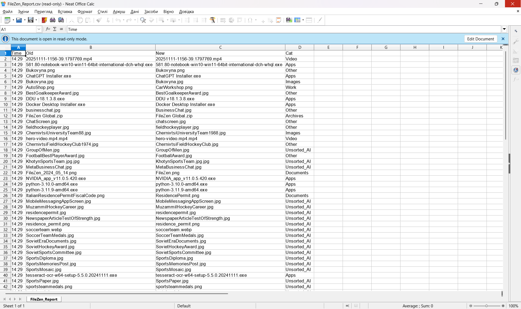Click the Sum icon on the formula bar
Viewport: 521px width, 309px height.
(x=55, y=29)
